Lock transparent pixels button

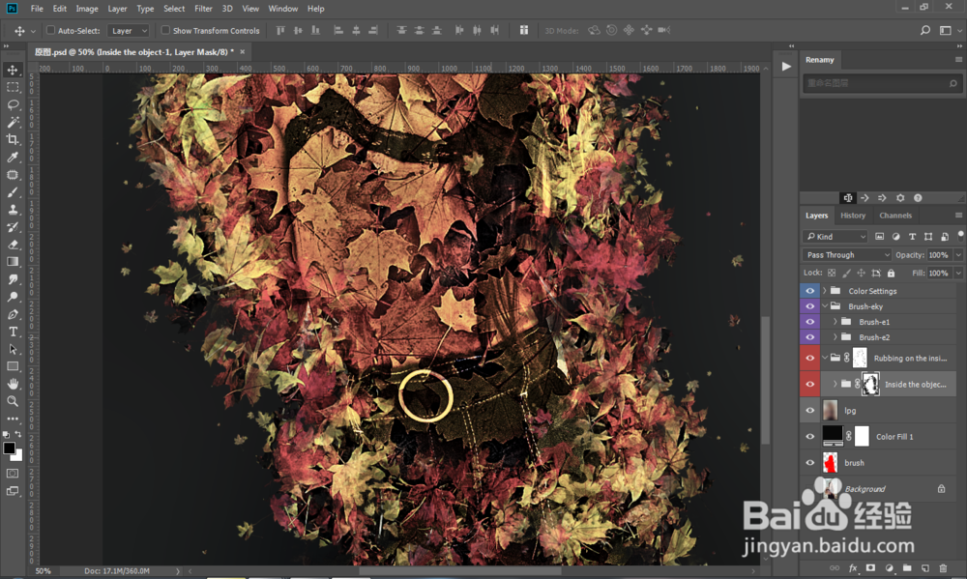pyautogui.click(x=832, y=273)
